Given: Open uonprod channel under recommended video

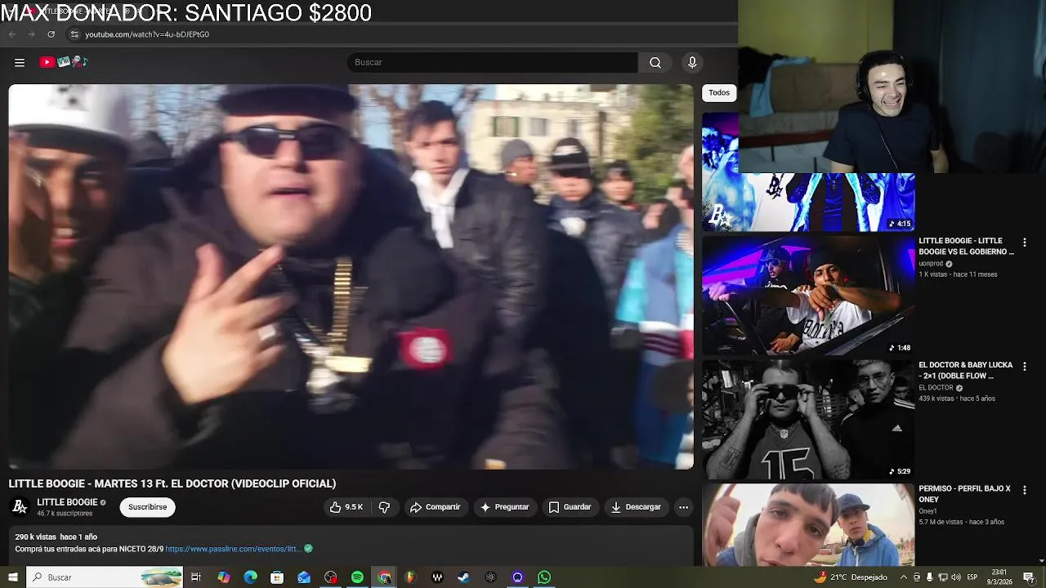Looking at the screenshot, I should [931, 264].
